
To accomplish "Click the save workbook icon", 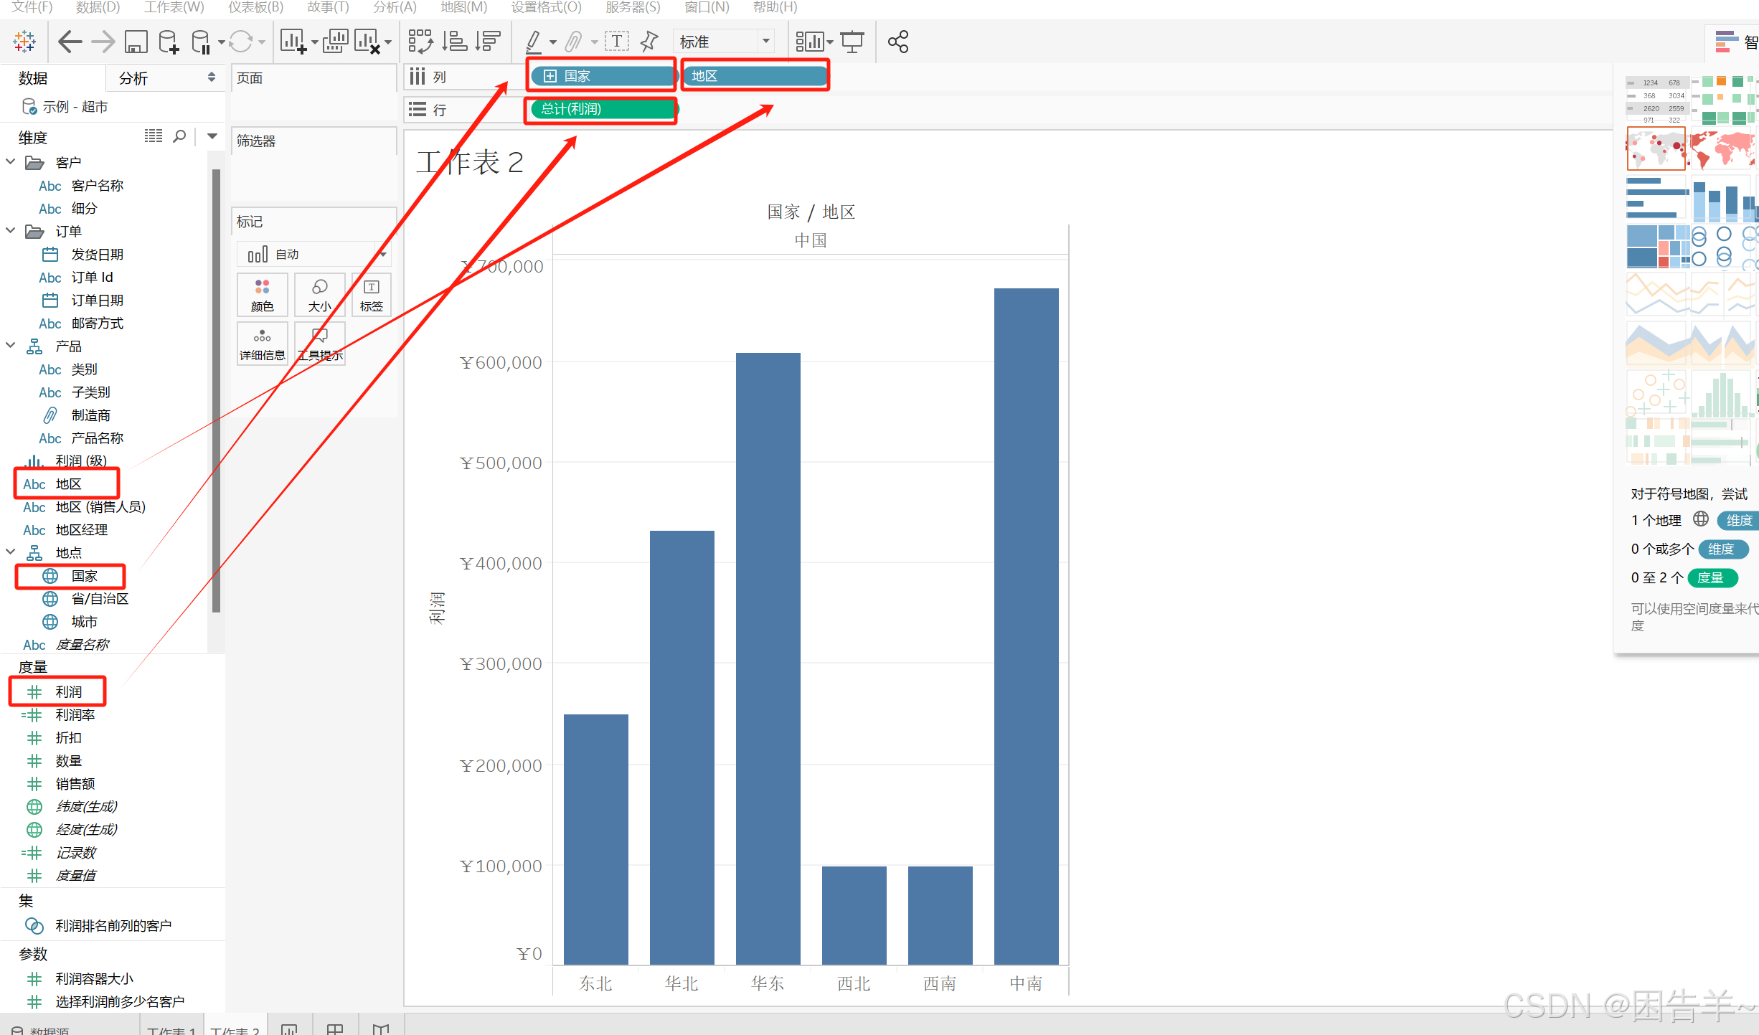I will [136, 42].
